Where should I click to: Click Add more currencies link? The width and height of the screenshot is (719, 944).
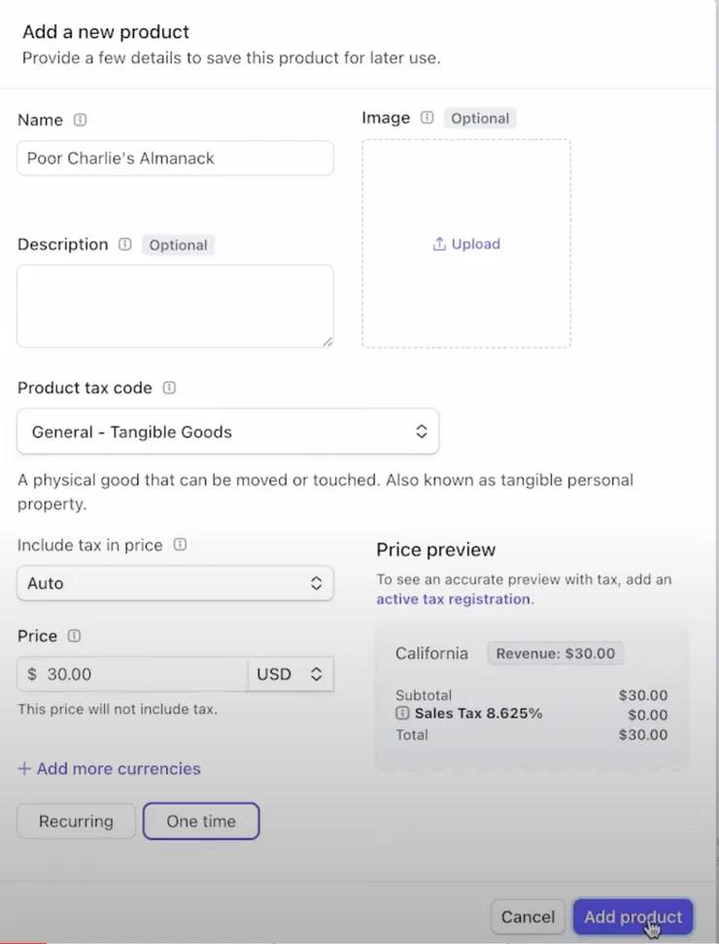109,768
